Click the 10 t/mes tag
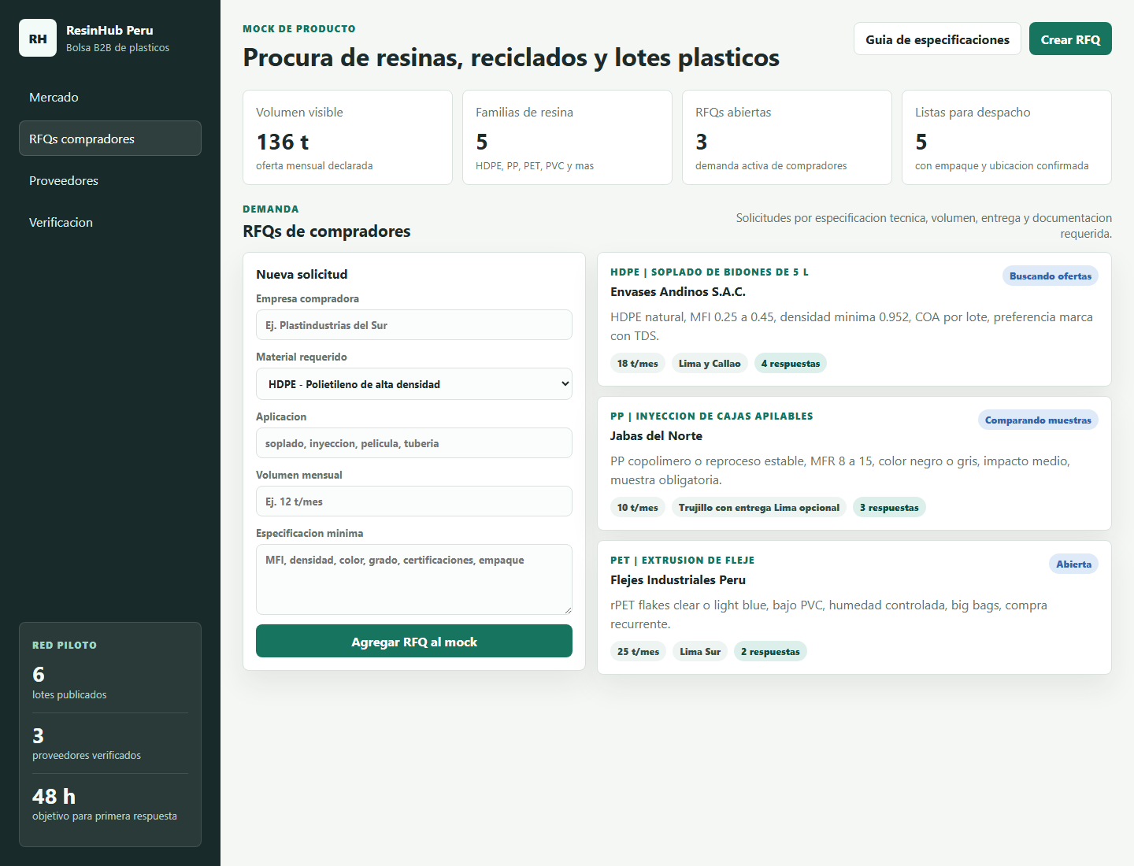Viewport: 1134px width, 866px height. click(638, 507)
